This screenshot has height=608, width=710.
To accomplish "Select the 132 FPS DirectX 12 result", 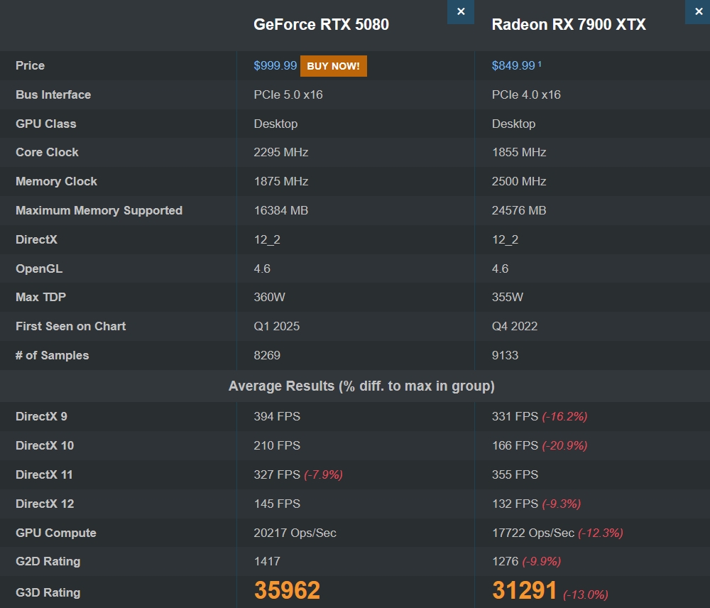I will point(515,504).
